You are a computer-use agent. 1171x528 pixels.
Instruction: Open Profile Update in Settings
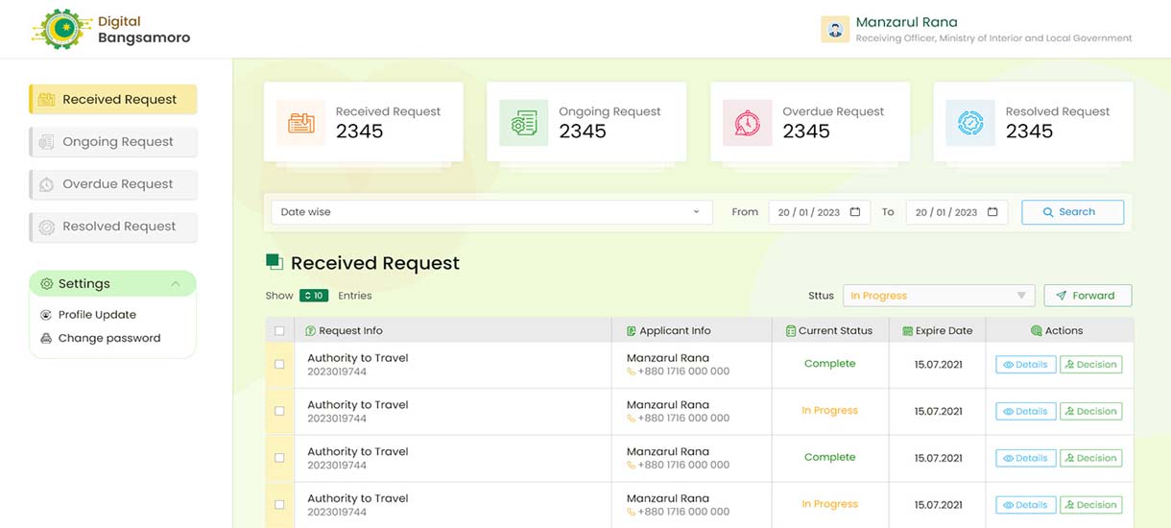(x=97, y=315)
